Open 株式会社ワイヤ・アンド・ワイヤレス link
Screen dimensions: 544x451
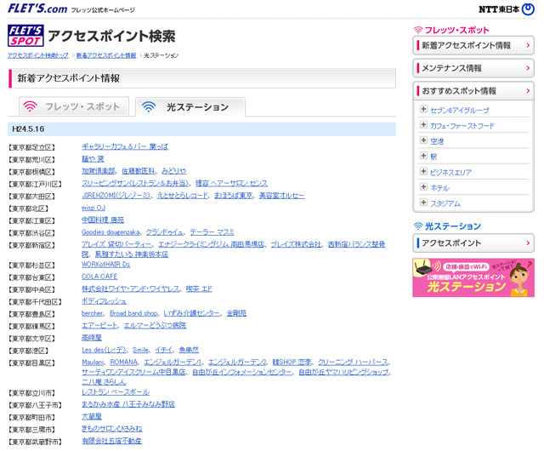tap(131, 288)
